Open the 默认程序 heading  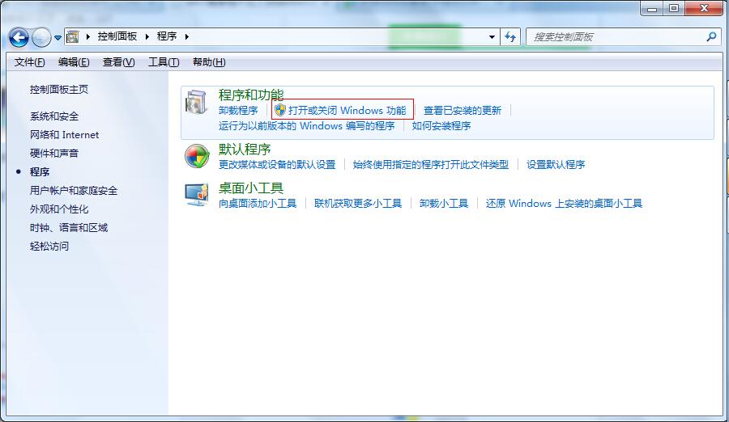(x=245, y=149)
